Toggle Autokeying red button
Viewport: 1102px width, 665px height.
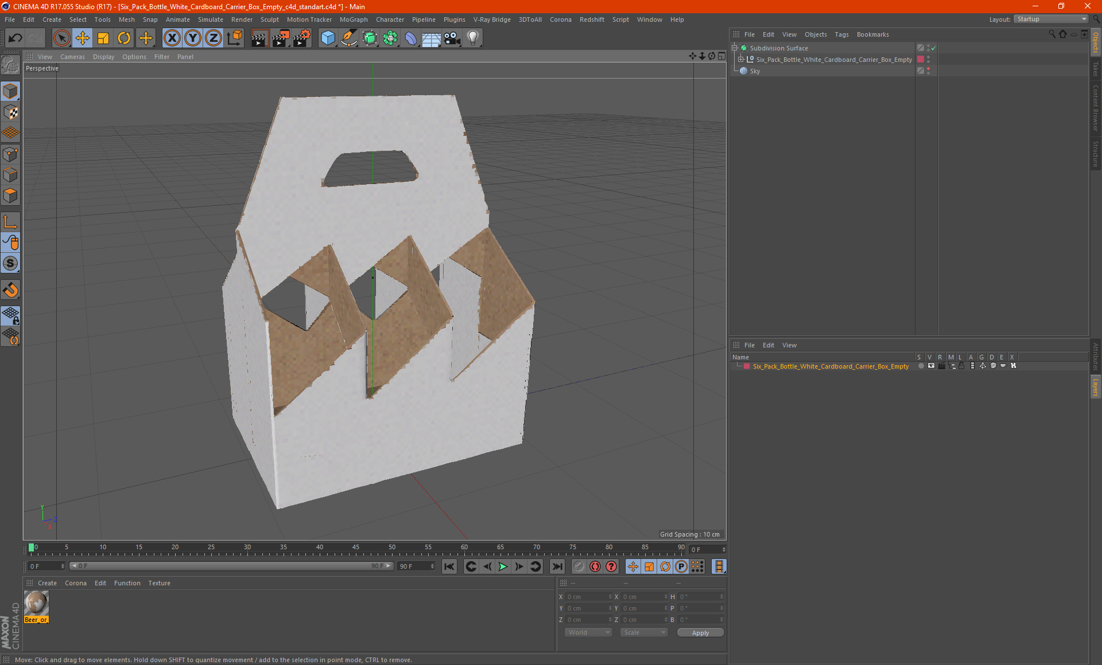coord(595,566)
